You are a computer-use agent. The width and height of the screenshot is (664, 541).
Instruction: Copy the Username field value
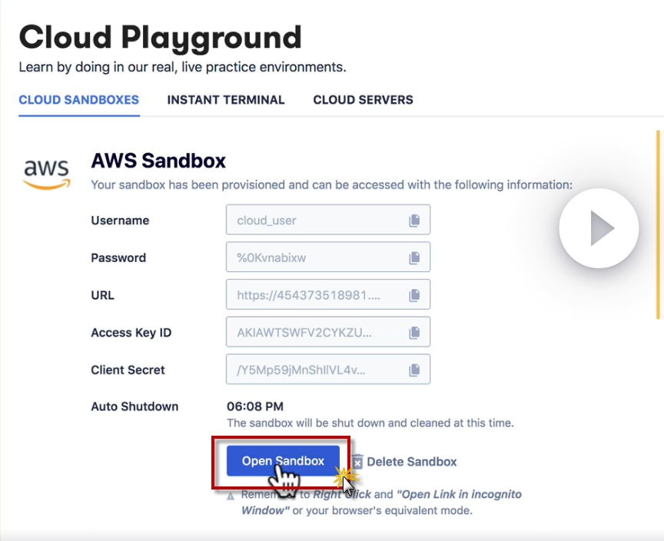click(x=414, y=221)
